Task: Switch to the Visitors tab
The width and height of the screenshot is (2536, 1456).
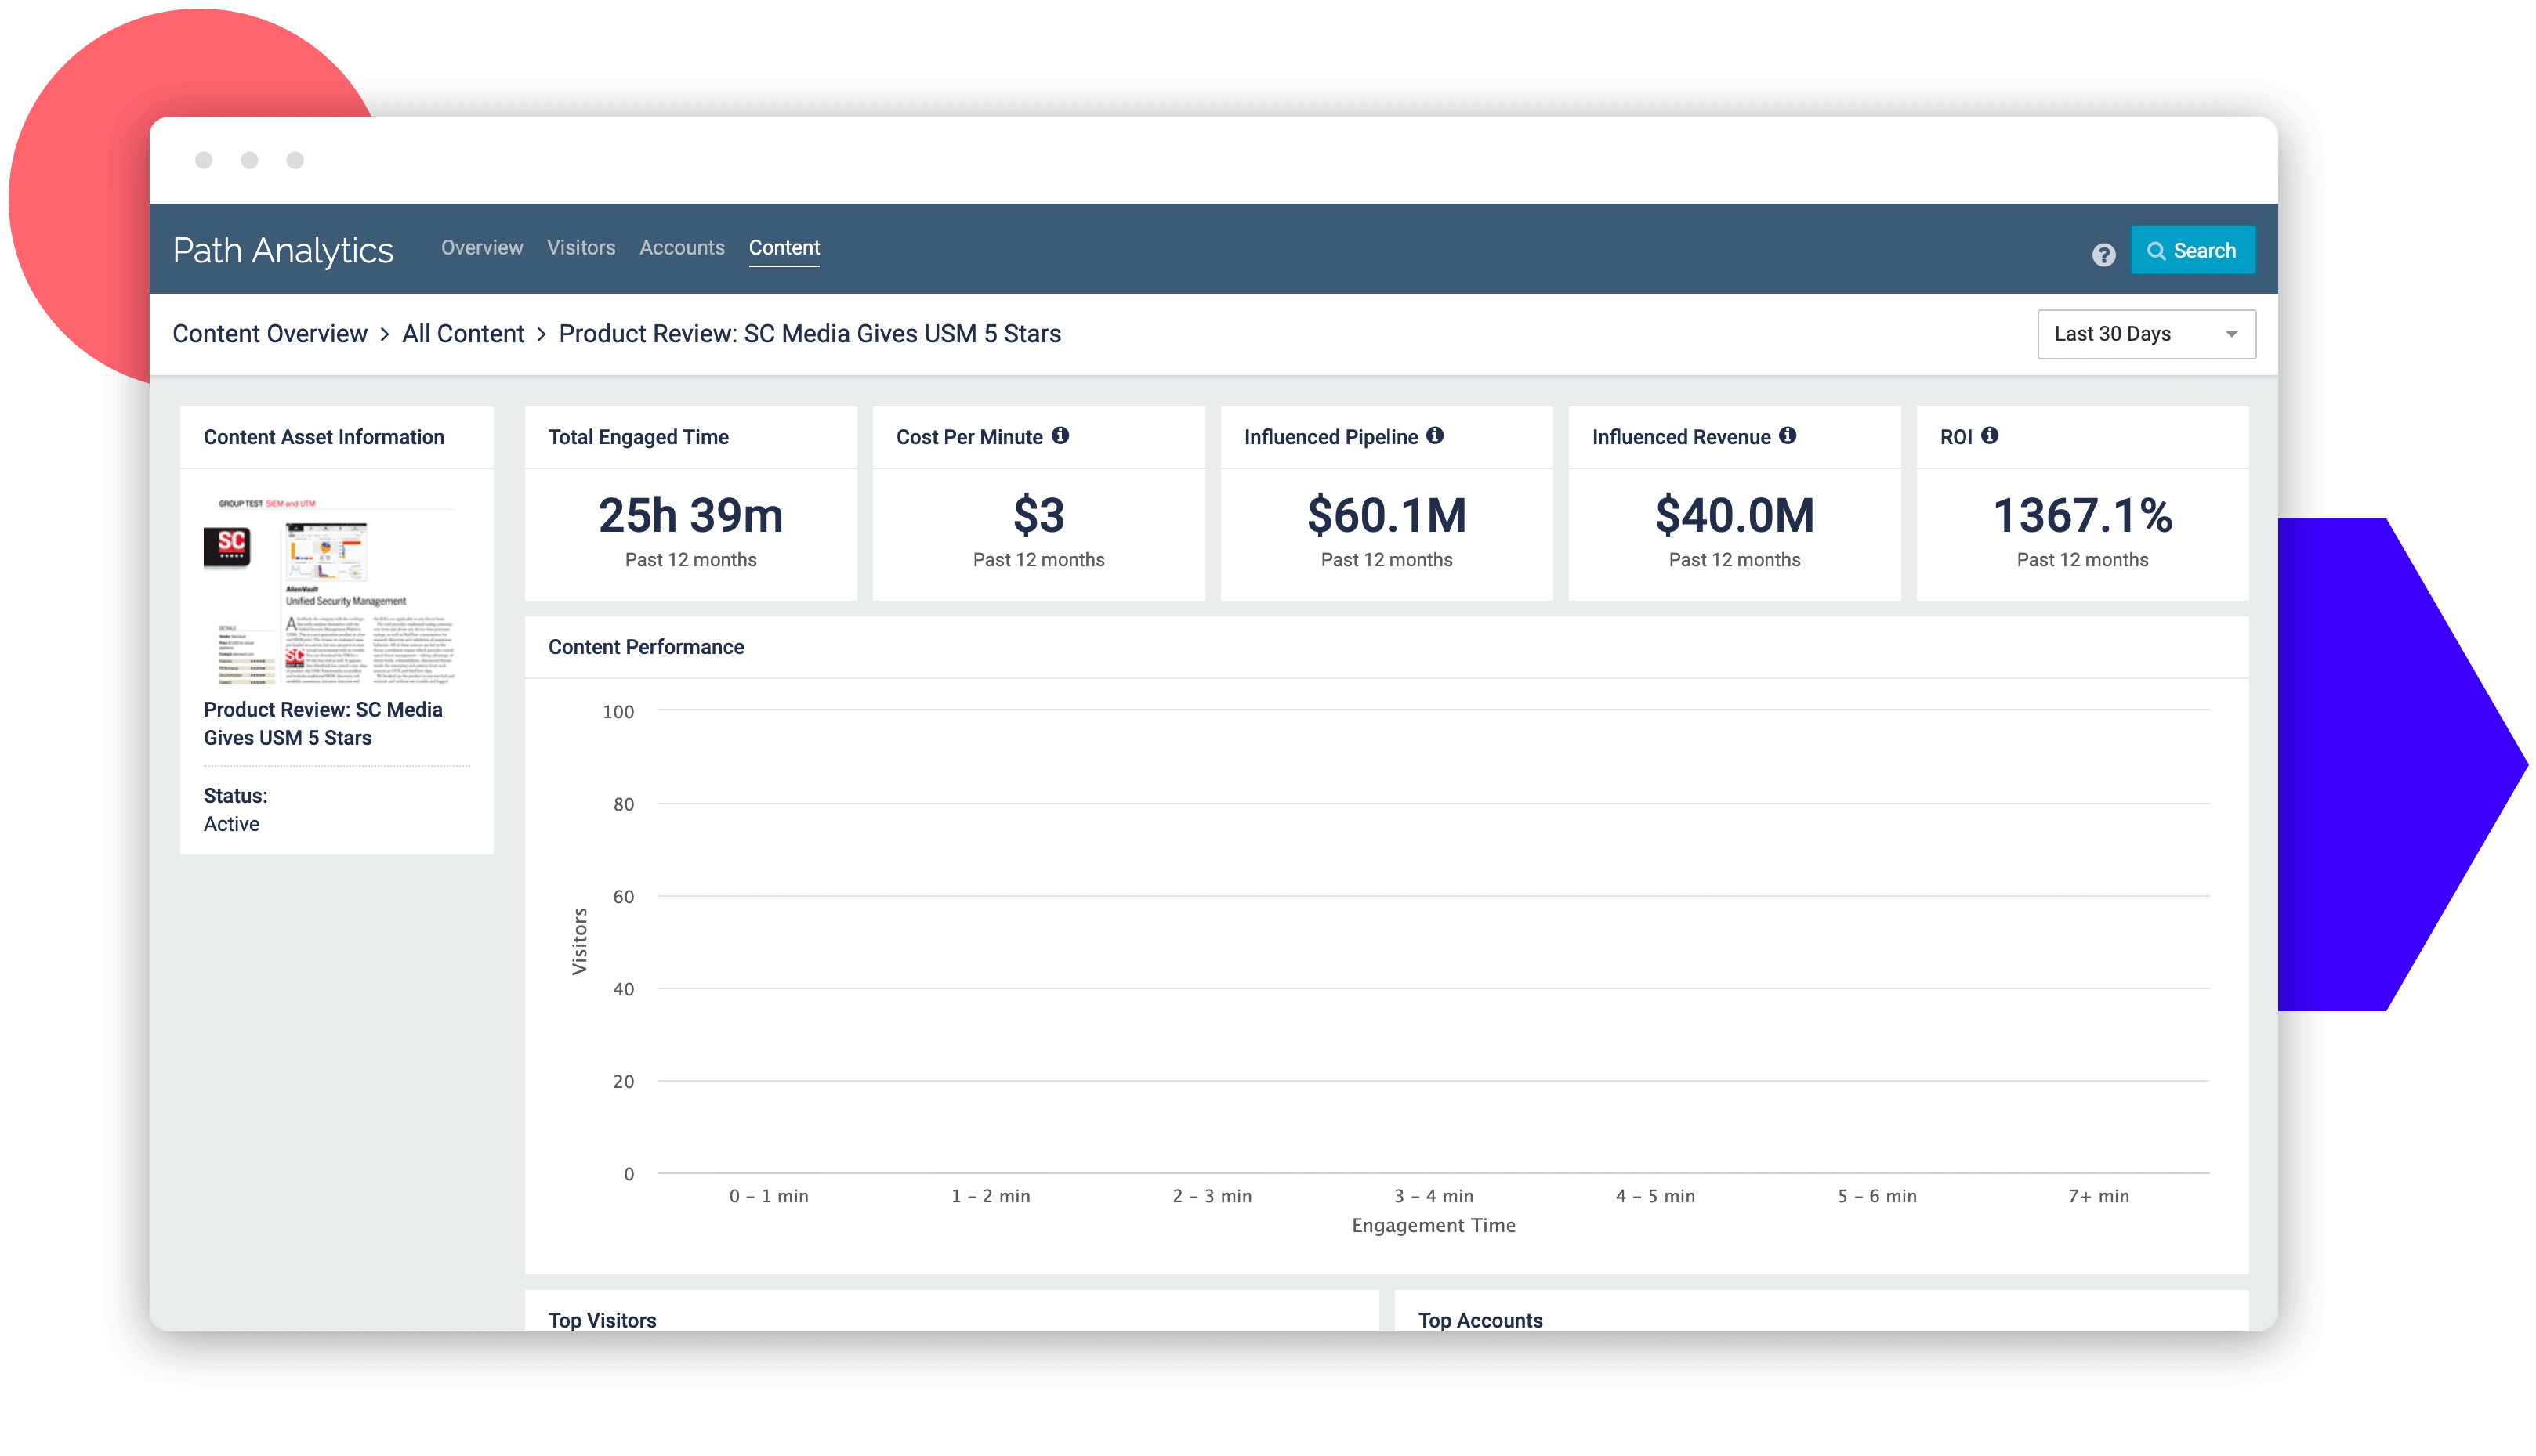Action: tap(580, 247)
